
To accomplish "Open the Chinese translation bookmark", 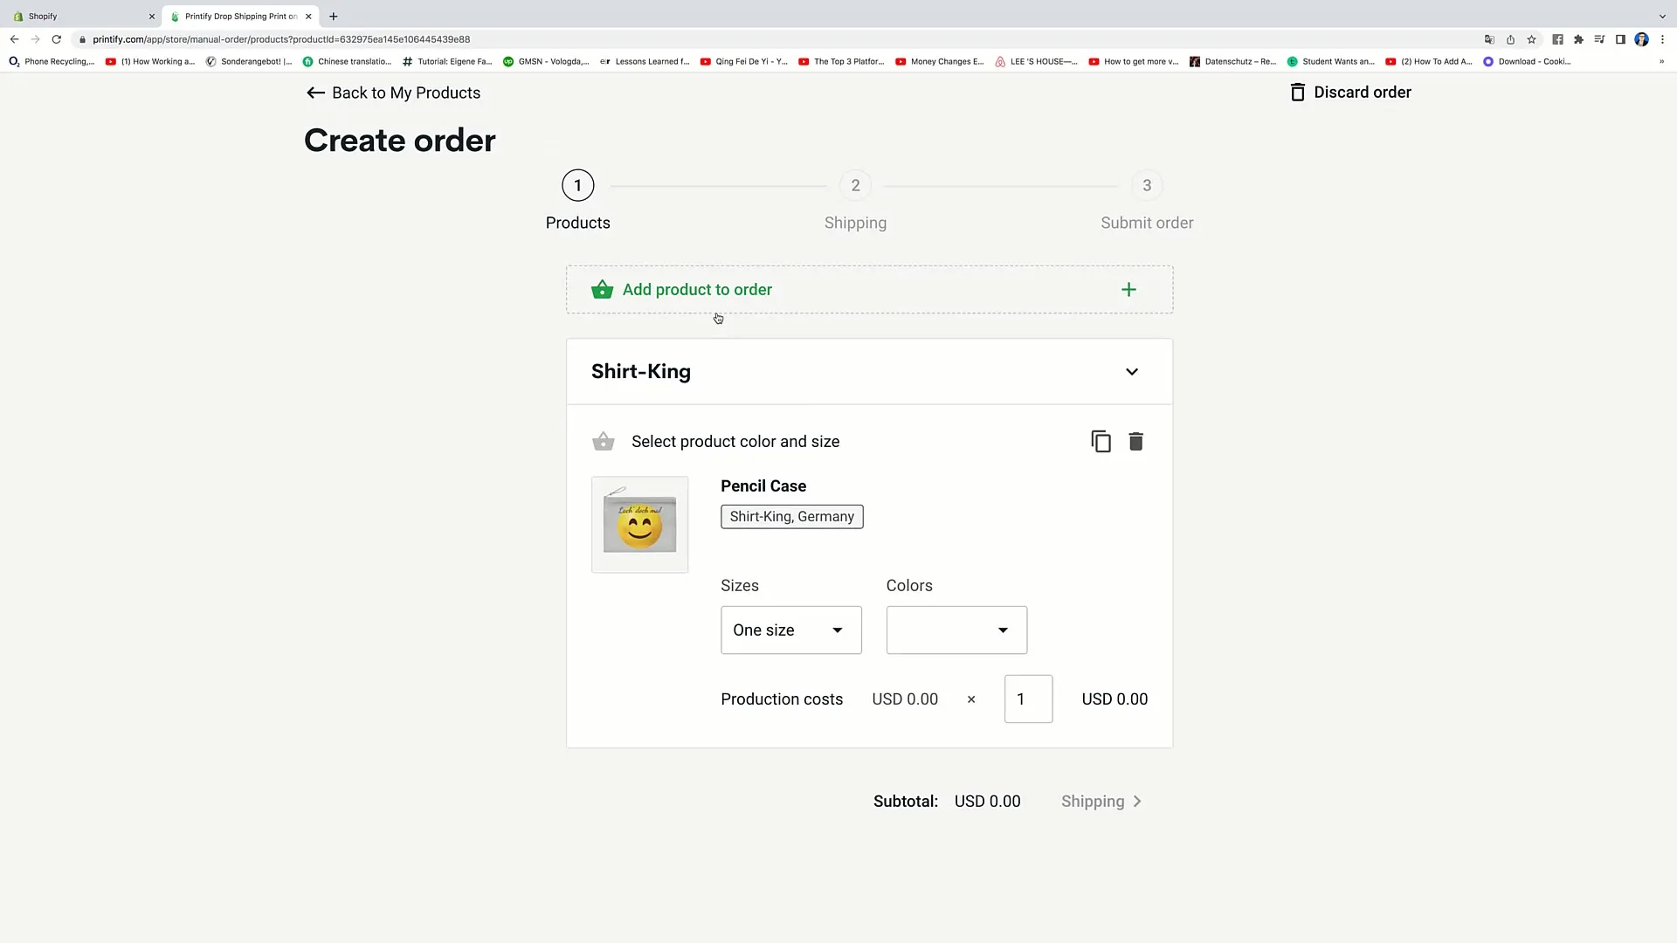I will point(347,62).
